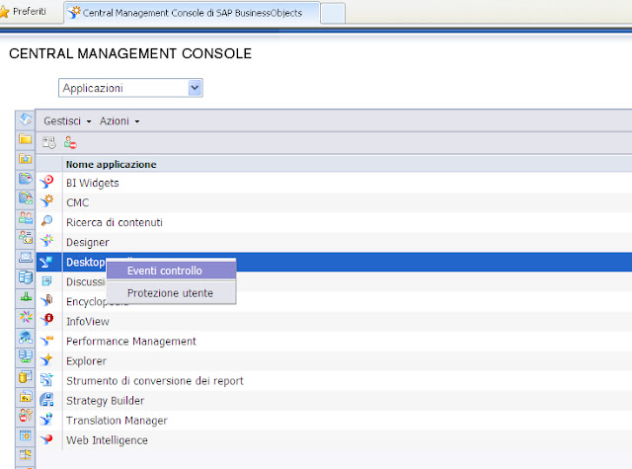
Task: Sort by Nome applicazione column header
Action: (111, 164)
